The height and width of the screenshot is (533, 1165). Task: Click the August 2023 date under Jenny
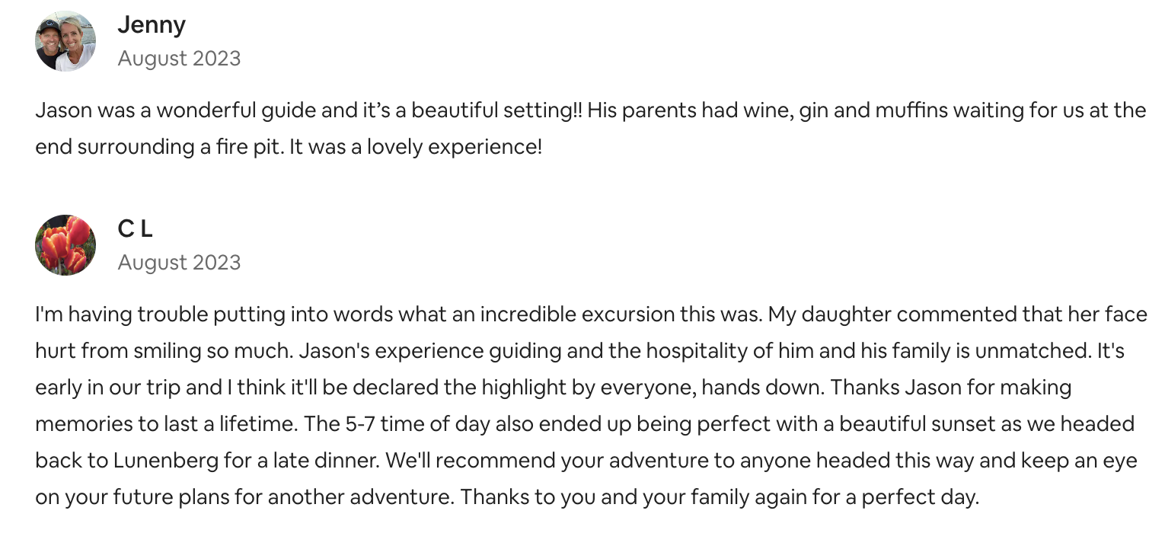[x=179, y=59]
